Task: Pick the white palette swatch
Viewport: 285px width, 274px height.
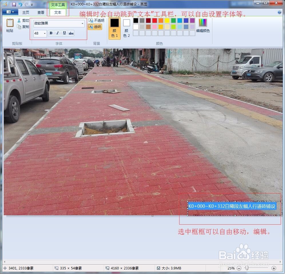Action: pyautogui.click(x=135, y=27)
